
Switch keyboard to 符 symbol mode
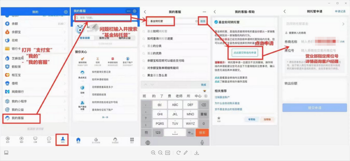tap(146, 133)
